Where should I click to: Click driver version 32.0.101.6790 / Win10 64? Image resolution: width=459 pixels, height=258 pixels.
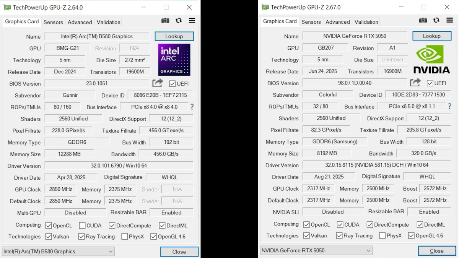119,166
